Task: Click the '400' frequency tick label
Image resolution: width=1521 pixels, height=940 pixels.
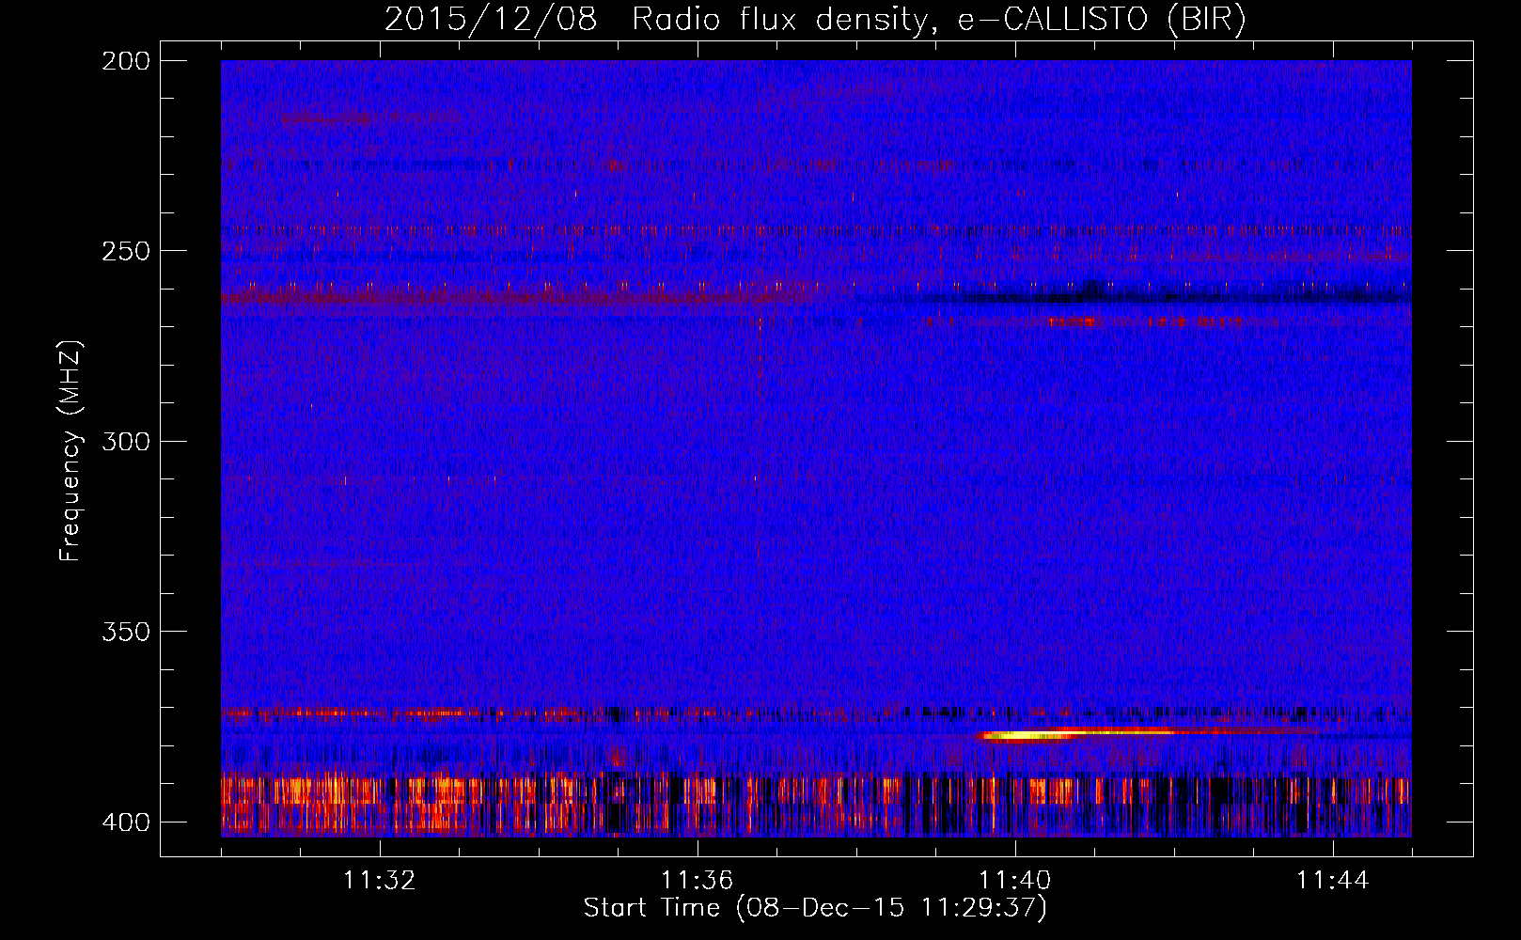Action: click(125, 822)
